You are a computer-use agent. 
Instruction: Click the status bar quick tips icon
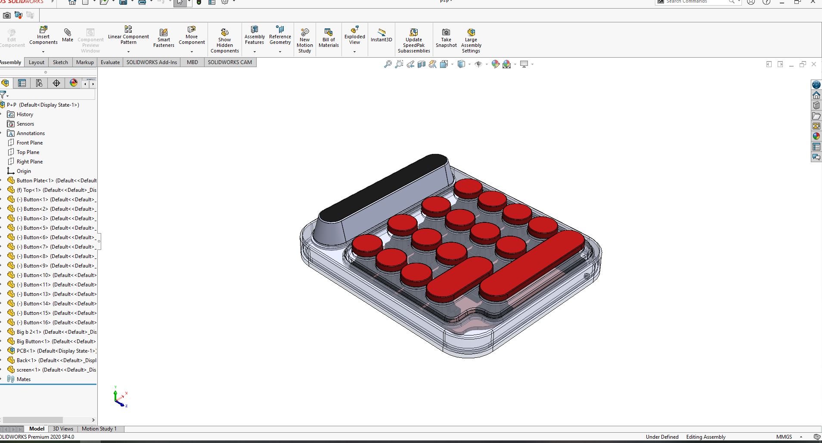point(816,437)
